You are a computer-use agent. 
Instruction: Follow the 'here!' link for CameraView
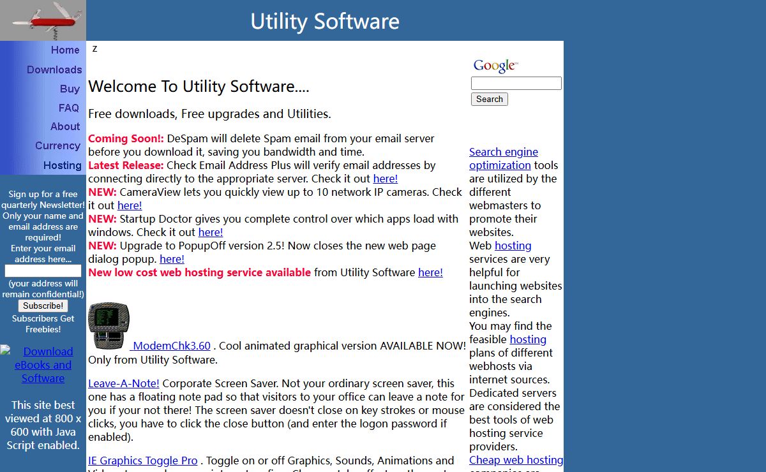point(130,205)
